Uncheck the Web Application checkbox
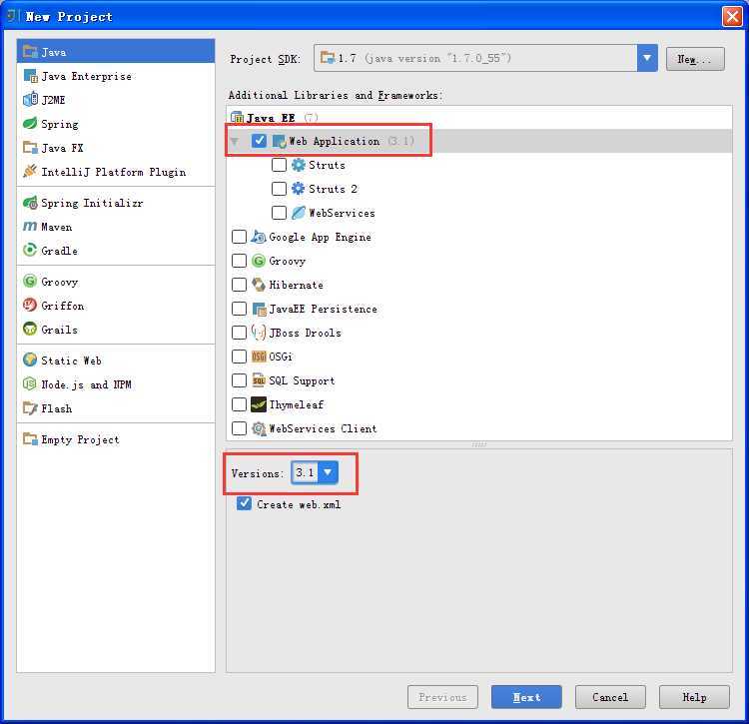Screen dimensions: 749x724 click(259, 141)
